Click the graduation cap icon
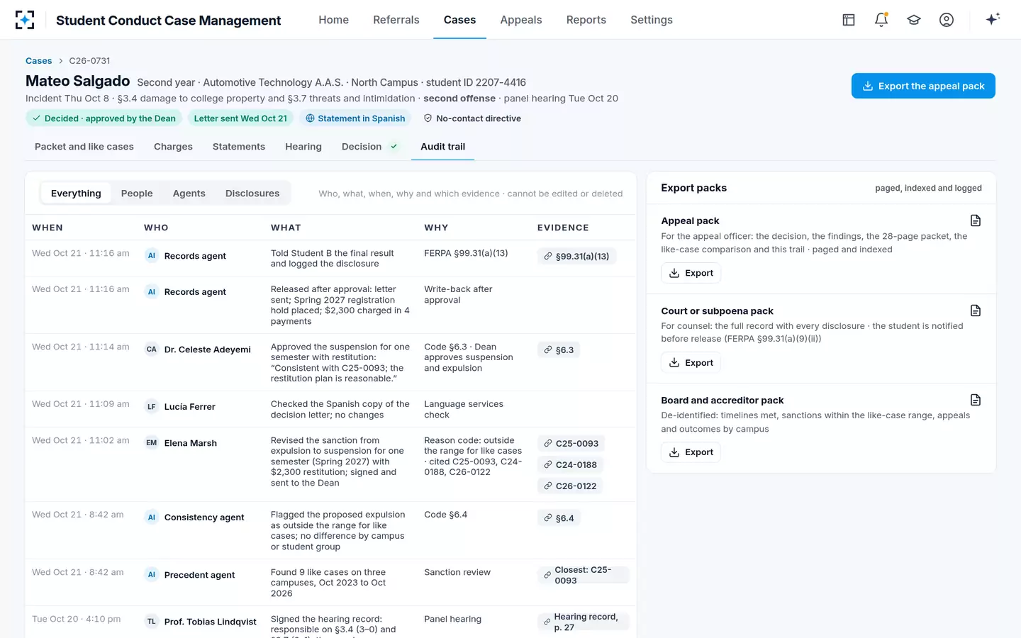Screen dimensions: 1021x638 pos(914,20)
